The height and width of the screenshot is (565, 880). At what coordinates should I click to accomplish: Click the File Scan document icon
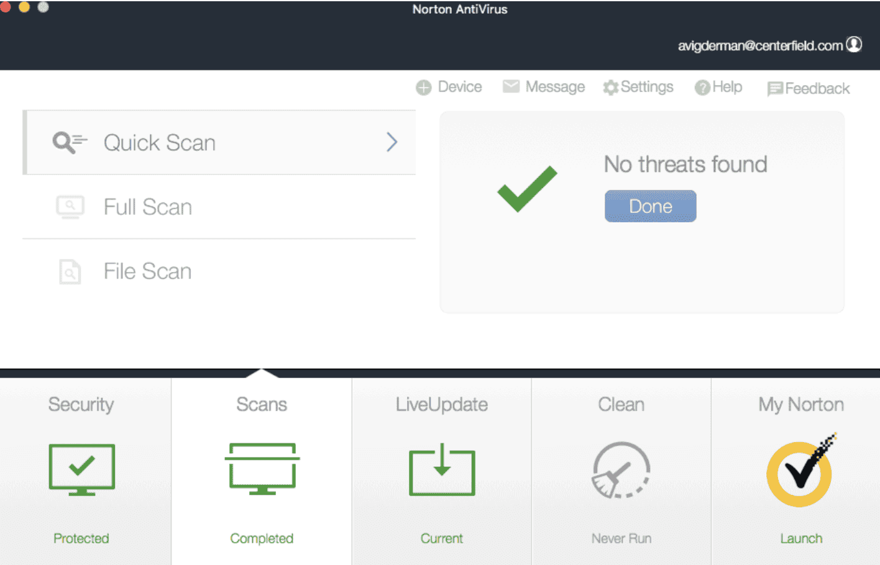coord(70,271)
